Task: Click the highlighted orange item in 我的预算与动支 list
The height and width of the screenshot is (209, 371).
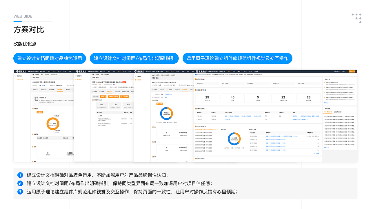Action: [206, 129]
